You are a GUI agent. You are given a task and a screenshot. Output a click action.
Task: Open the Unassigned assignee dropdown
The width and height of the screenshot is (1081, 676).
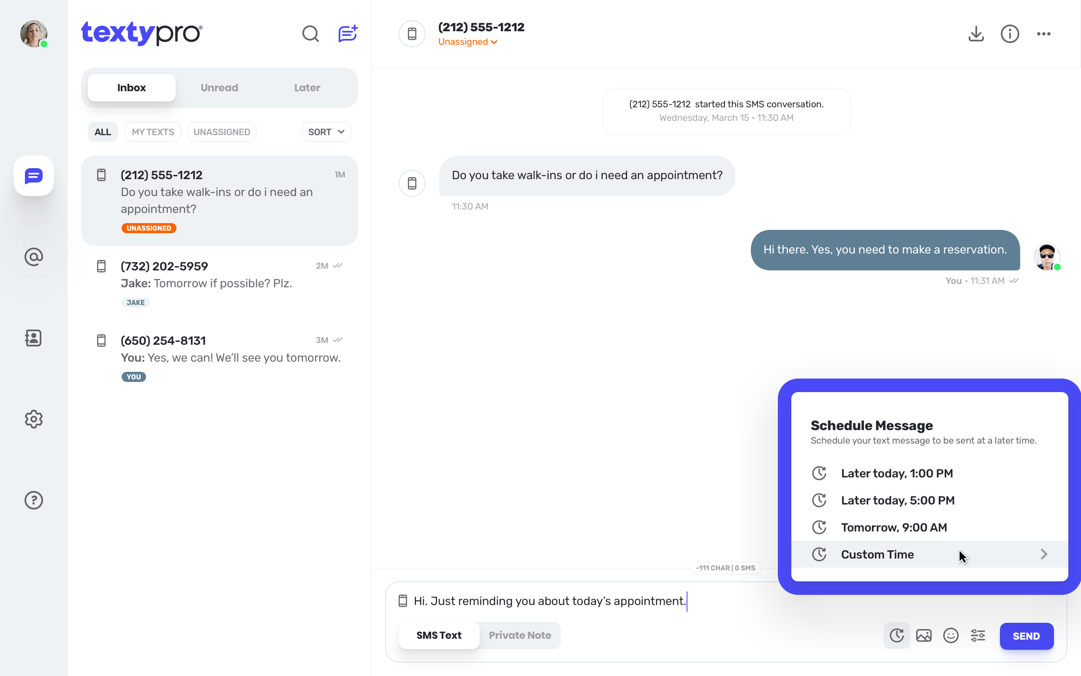468,42
